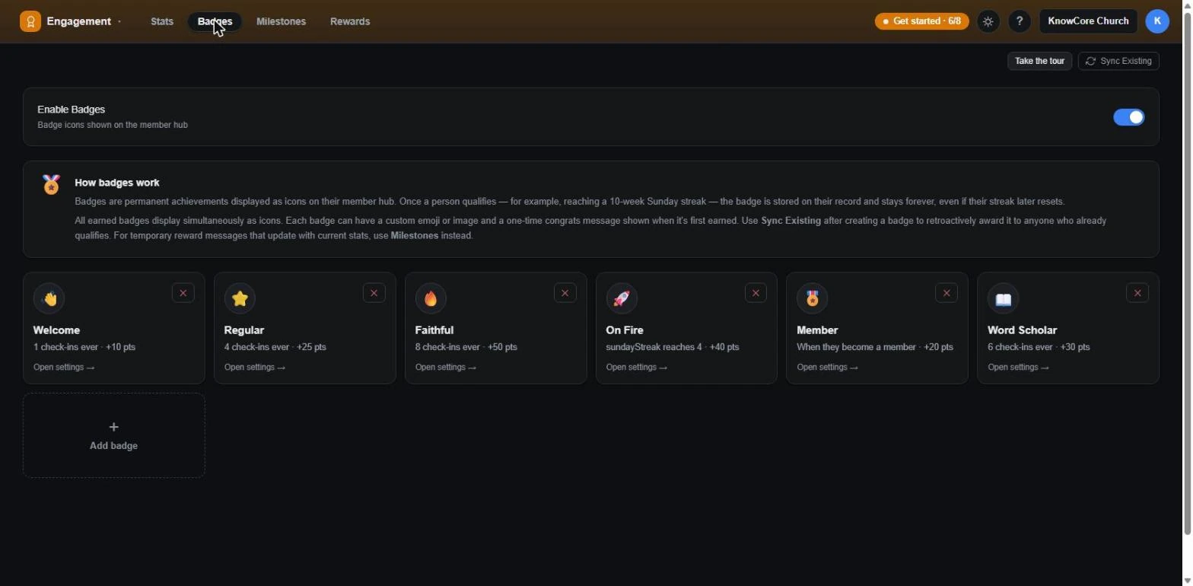Click the Word Scholar badge book icon
1193x586 pixels.
click(x=1004, y=298)
